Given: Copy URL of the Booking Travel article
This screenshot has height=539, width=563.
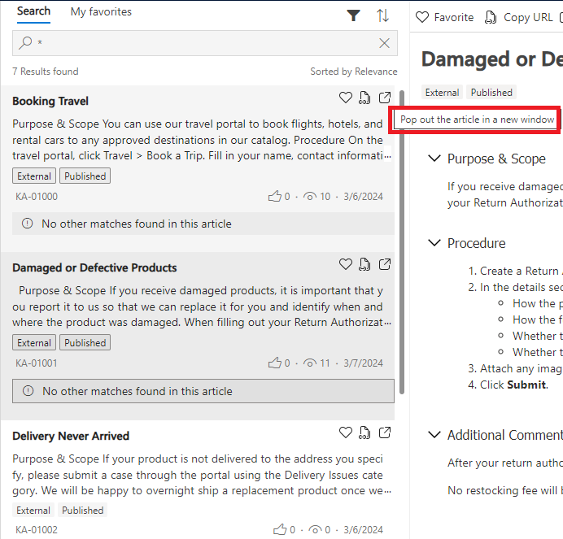Looking at the screenshot, I should tap(364, 98).
